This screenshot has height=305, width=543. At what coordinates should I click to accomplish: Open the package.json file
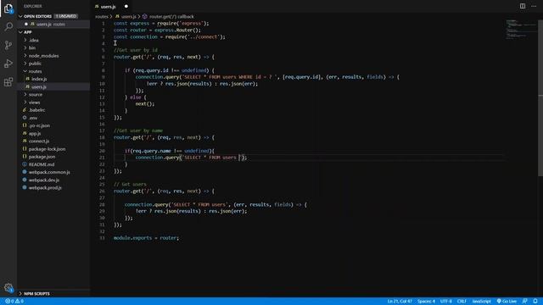pos(42,157)
